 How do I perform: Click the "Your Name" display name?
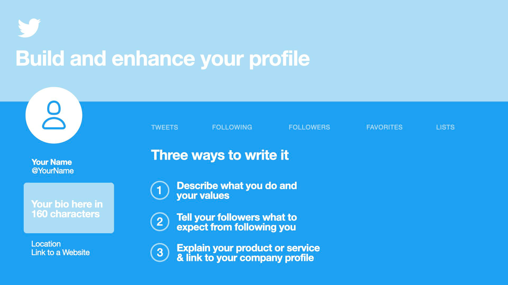click(52, 162)
